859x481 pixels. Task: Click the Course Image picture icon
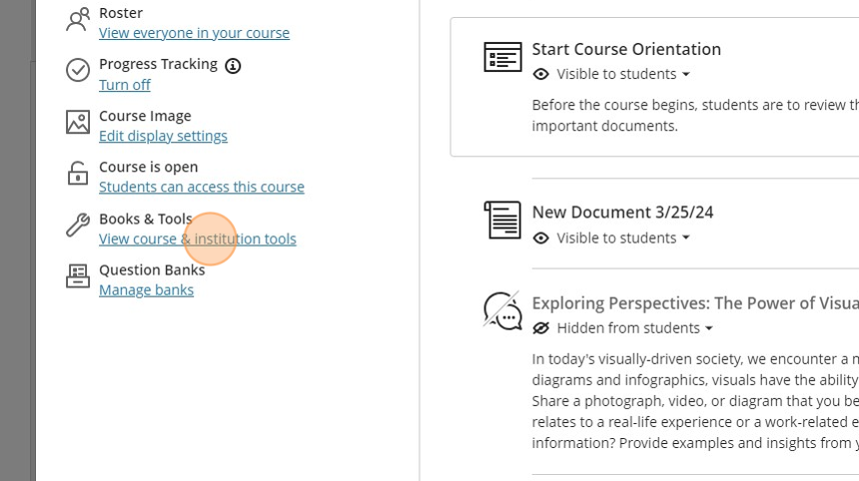[x=77, y=123]
